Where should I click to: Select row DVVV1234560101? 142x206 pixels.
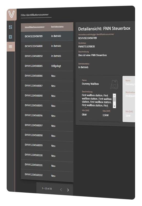[x=47, y=165]
